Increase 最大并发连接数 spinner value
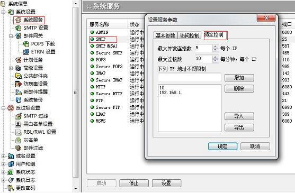Image resolution: width=295 pixels, height=193 pixels. [x=215, y=47]
